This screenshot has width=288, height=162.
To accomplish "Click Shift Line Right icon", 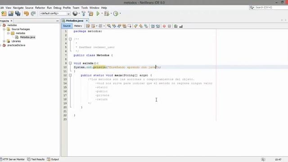I will 158,26.
